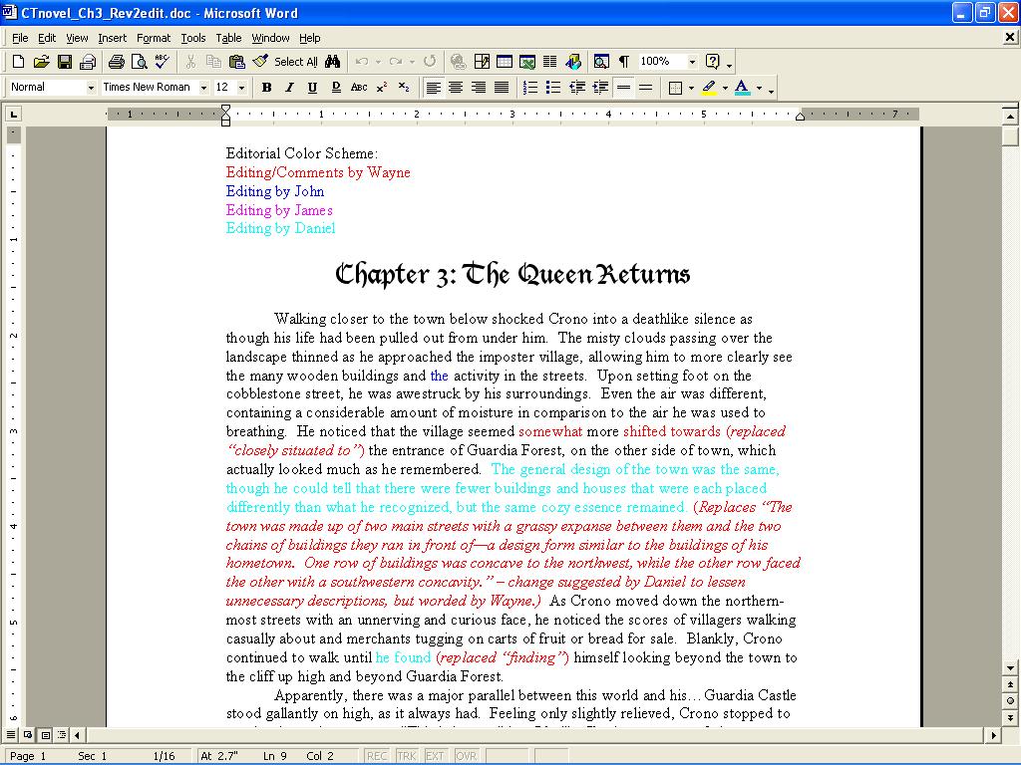1021x765 pixels.
Task: Toggle Show/Hide paragraph marks
Action: coord(624,62)
